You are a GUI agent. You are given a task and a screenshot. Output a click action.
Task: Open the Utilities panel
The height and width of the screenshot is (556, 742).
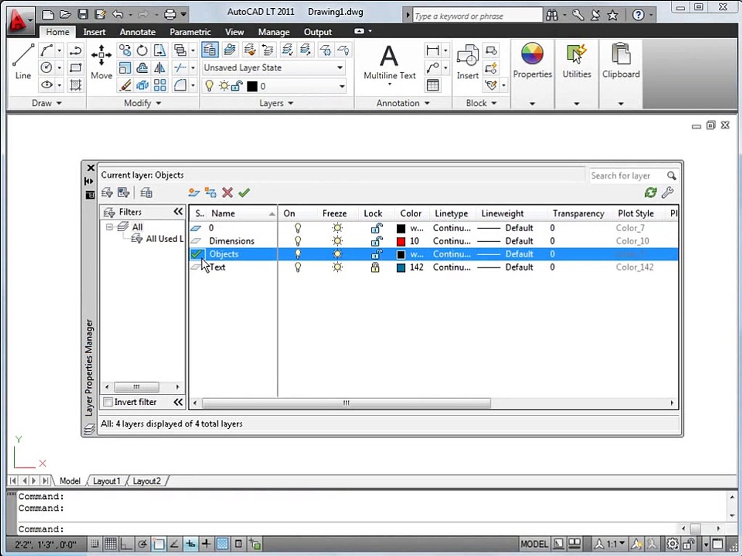pyautogui.click(x=577, y=61)
